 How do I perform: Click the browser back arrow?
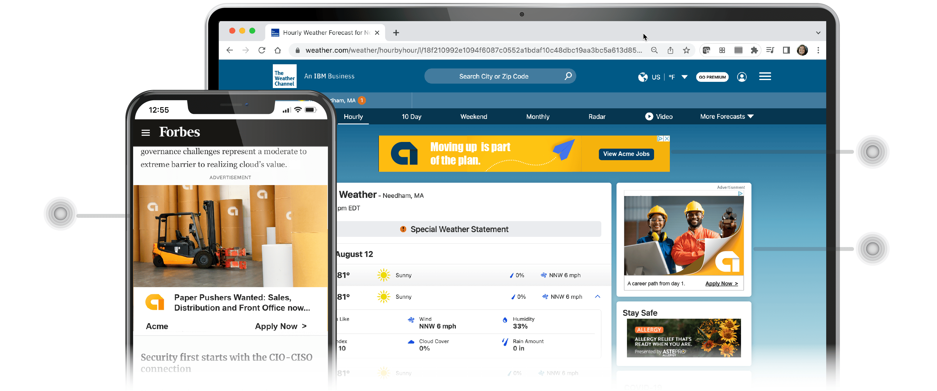230,50
